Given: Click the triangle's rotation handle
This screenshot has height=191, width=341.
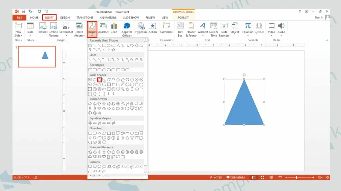Looking at the screenshot, I should click(x=244, y=75).
